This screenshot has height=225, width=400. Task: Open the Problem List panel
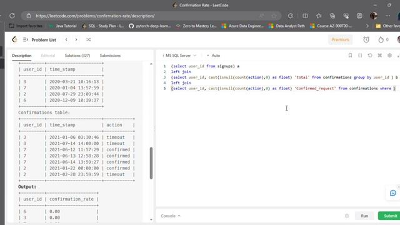pyautogui.click(x=39, y=40)
